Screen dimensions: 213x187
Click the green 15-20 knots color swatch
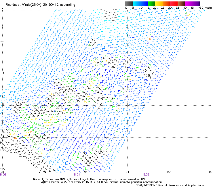[151, 3]
